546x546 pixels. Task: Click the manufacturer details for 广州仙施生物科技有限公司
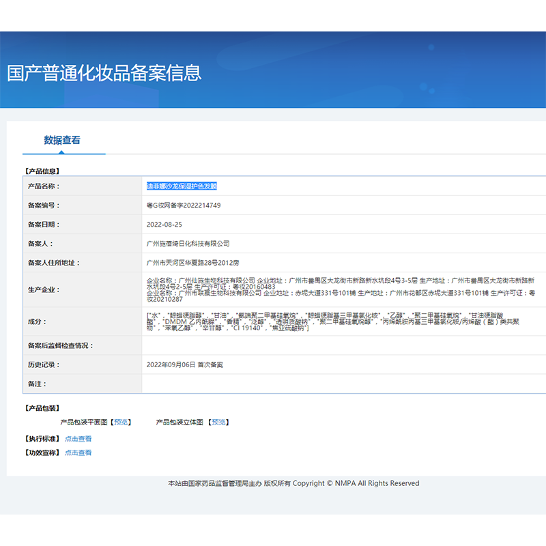coord(340,284)
